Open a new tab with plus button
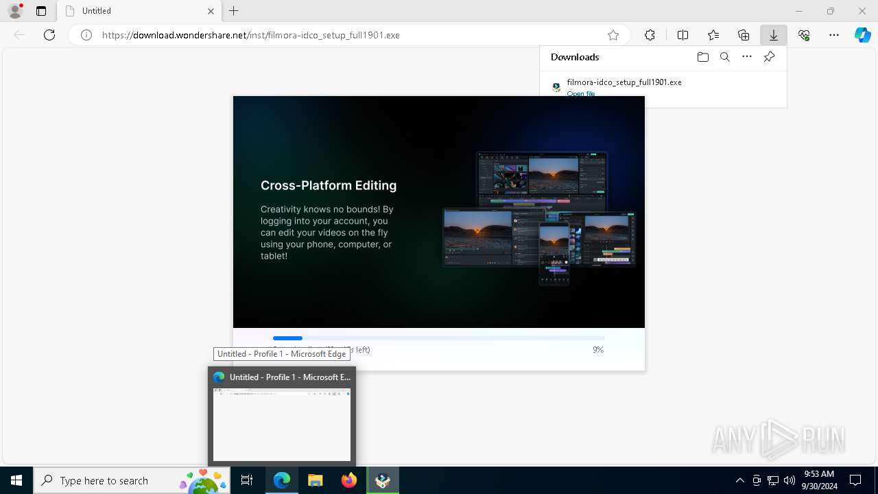This screenshot has height=494, width=878. [234, 11]
